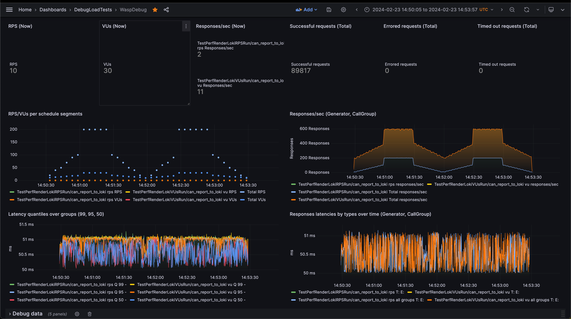The height and width of the screenshot is (319, 571).
Task: Click Latency quantiles over groups title
Action: point(56,214)
